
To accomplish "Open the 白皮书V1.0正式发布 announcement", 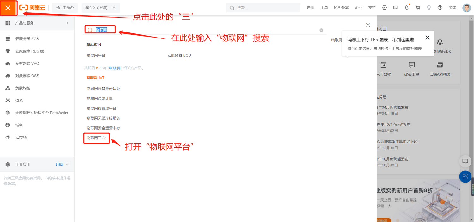I will [x=393, y=125].
